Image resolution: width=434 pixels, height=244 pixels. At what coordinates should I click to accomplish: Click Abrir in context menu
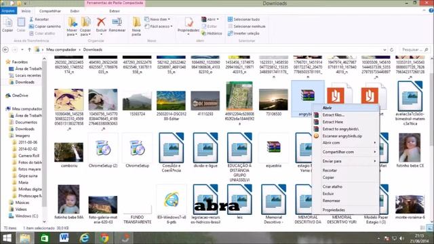coord(346,108)
